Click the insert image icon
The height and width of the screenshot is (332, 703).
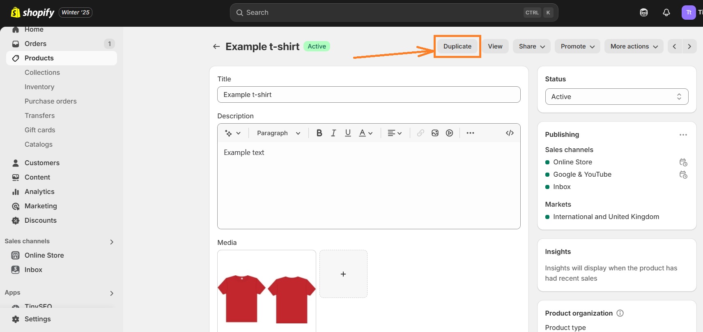[435, 133]
